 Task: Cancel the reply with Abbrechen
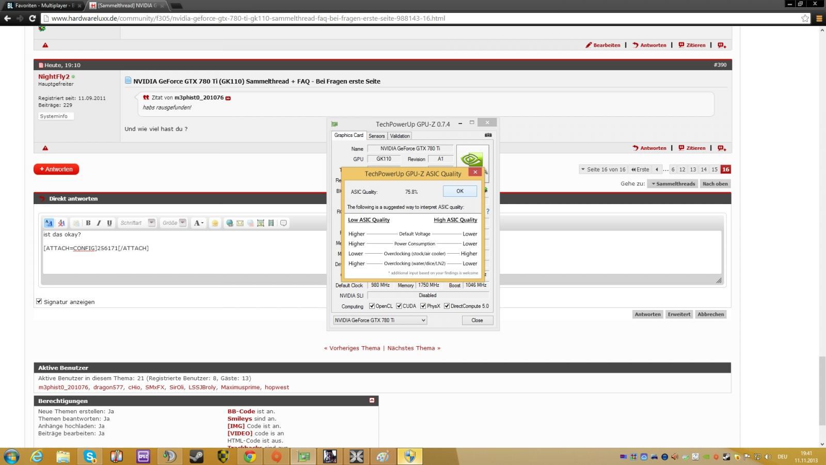pyautogui.click(x=711, y=314)
